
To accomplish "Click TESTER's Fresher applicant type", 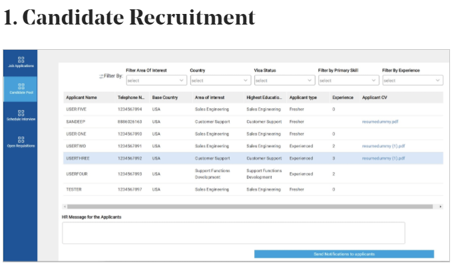I will pyautogui.click(x=297, y=189).
